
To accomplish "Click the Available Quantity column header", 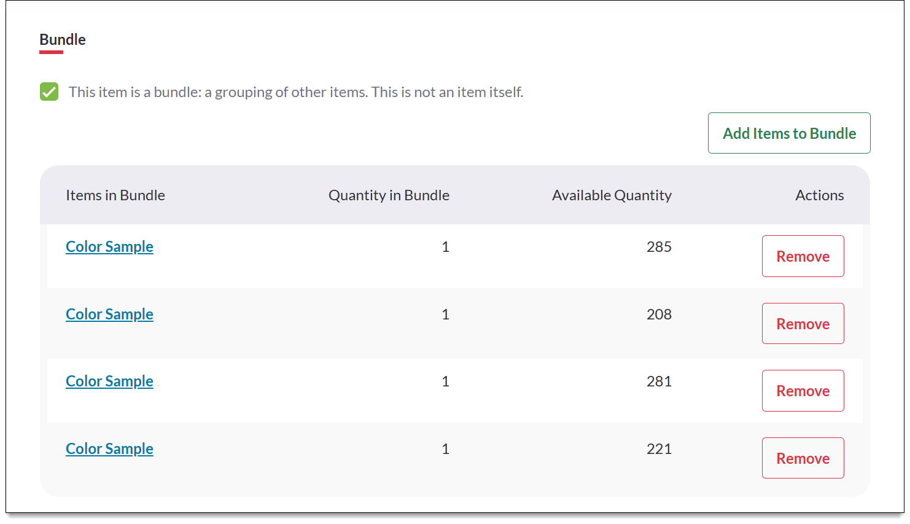I will tap(612, 195).
